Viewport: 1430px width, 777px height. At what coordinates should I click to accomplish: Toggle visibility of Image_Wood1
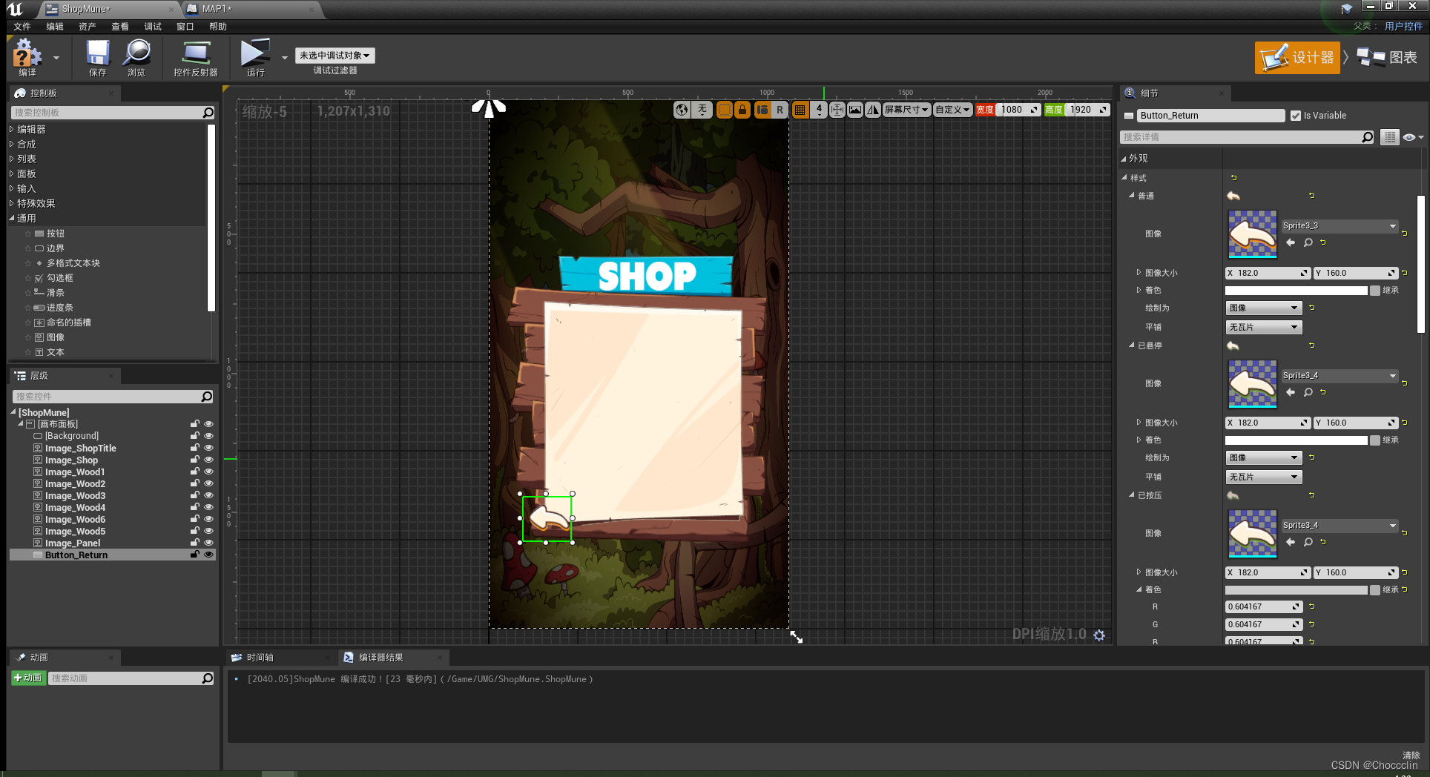(x=208, y=472)
